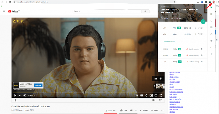Open the upcoming video thumbnail
This screenshot has width=219, height=114.
(160, 86)
